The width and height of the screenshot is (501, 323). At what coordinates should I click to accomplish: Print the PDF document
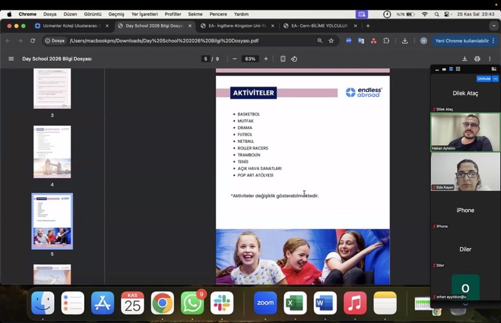point(477,59)
